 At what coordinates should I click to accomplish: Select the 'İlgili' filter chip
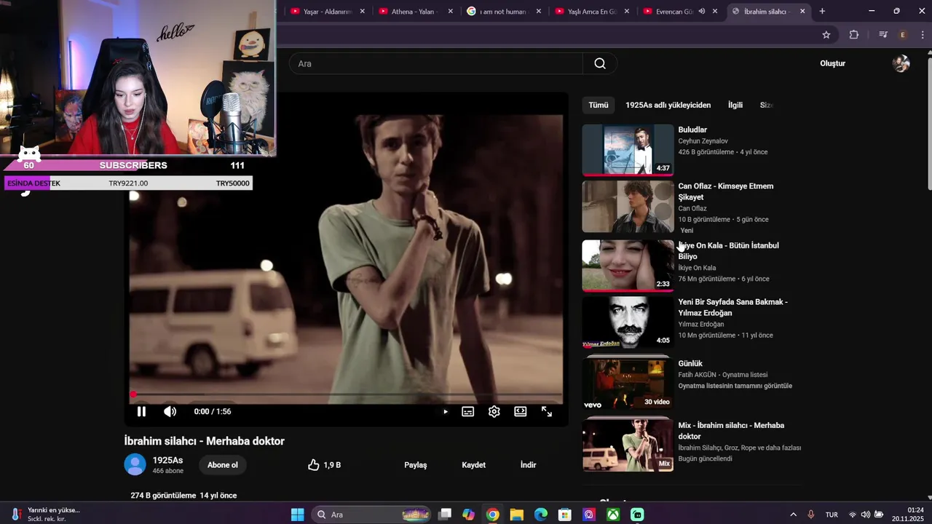click(x=735, y=106)
